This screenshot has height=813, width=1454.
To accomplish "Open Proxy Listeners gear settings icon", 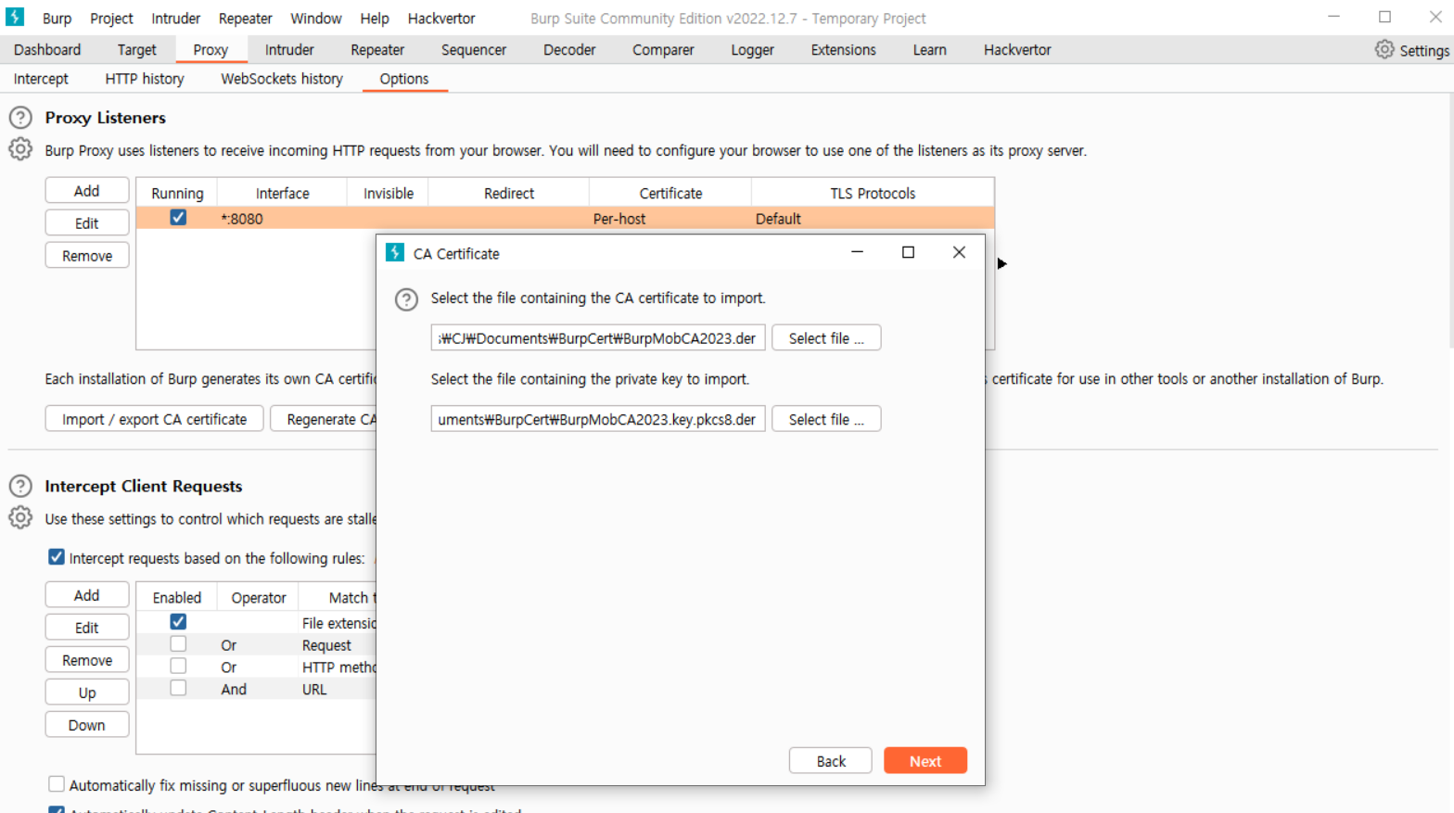I will tap(20, 149).
